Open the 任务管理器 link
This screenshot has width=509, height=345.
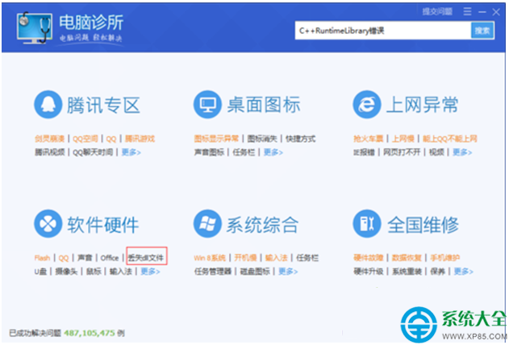[x=213, y=272]
